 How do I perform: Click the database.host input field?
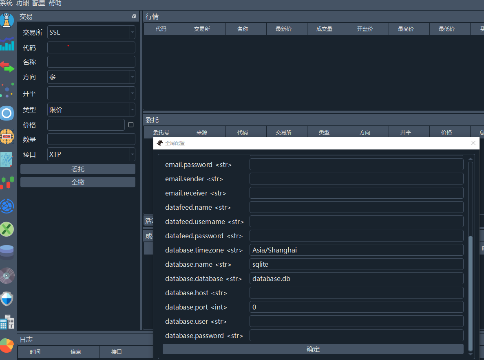[x=356, y=292]
